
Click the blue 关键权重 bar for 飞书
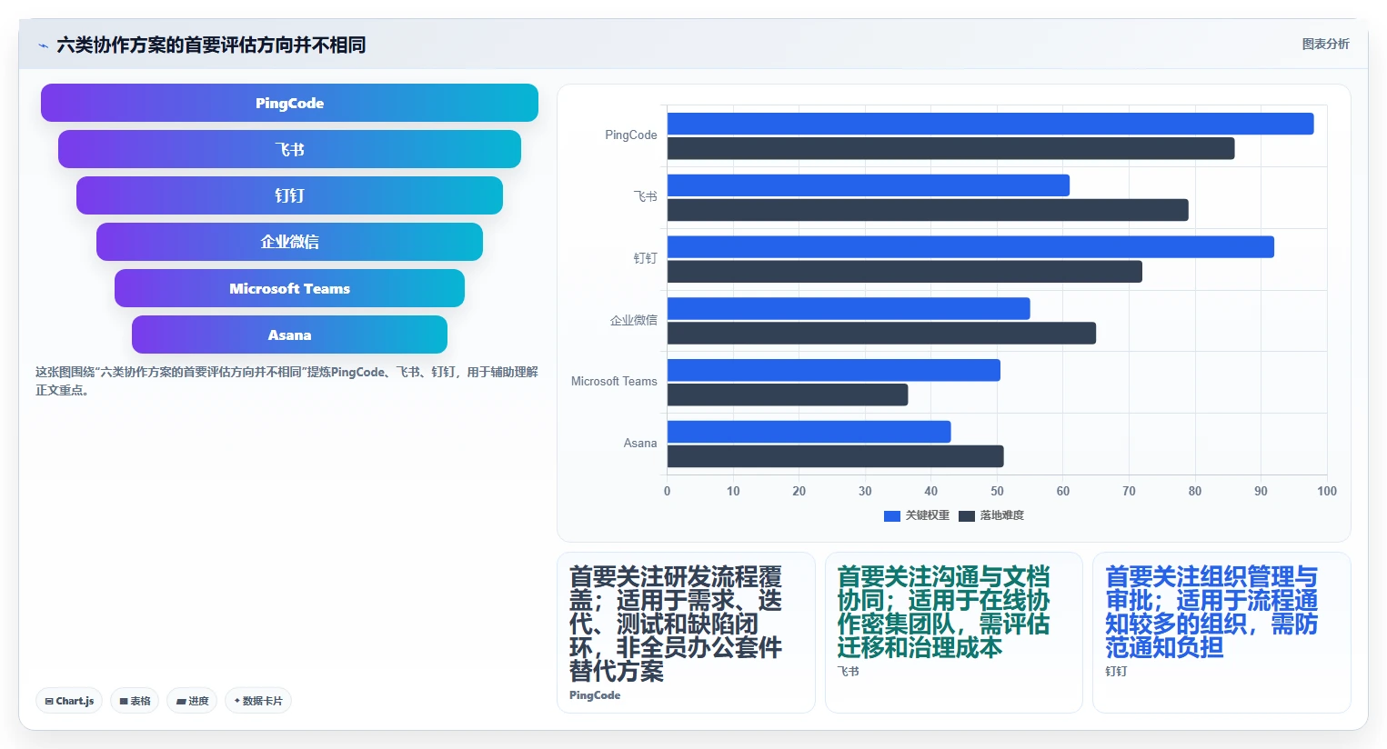869,185
